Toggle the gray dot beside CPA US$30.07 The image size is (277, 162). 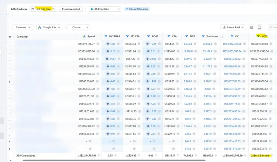point(177,74)
